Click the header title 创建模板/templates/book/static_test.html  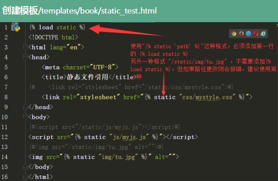click(79, 11)
